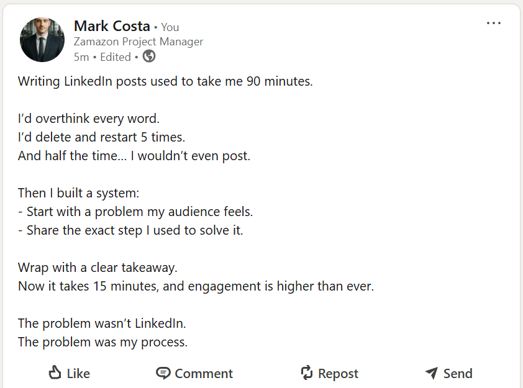Click the Comment speech bubble icon

point(163,372)
